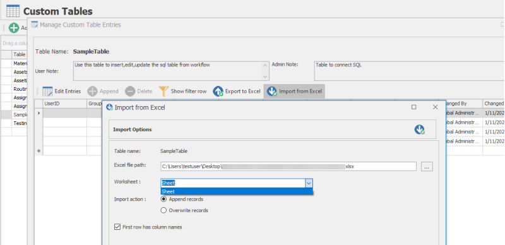The width and height of the screenshot is (505, 245).
Task: Click the current row arrow indicator
Action: pyautogui.click(x=39, y=113)
